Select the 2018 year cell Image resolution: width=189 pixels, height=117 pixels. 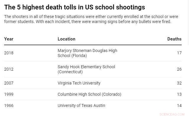9,53
